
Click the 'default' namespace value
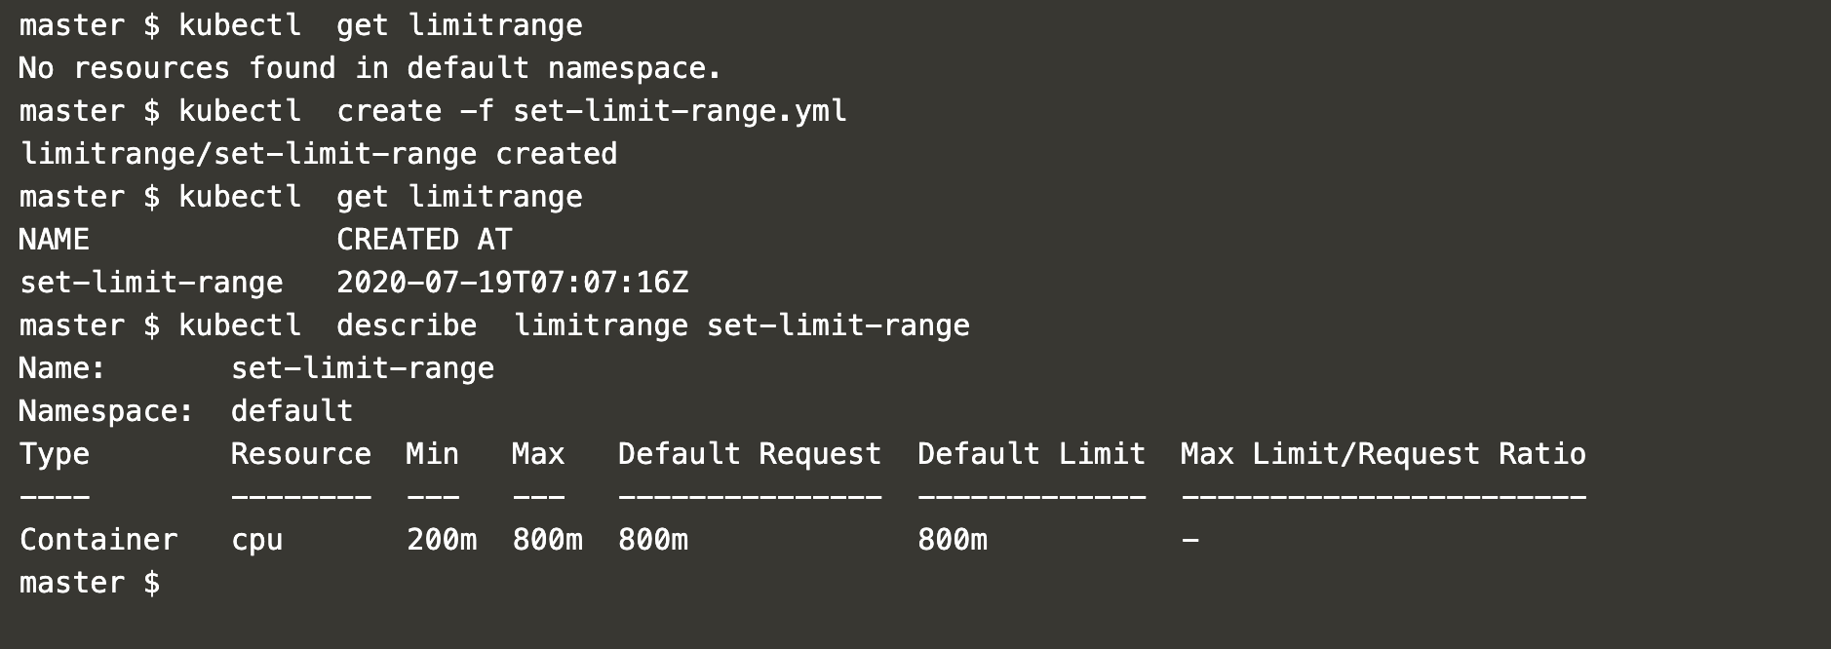click(292, 410)
